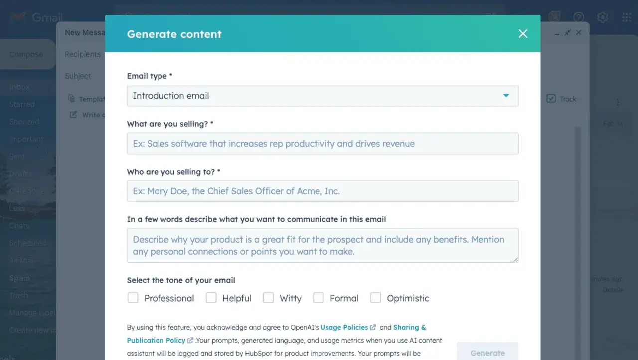The height and width of the screenshot is (360, 638).
Task: Click the Templates icon in the compose window
Action: [72, 98]
